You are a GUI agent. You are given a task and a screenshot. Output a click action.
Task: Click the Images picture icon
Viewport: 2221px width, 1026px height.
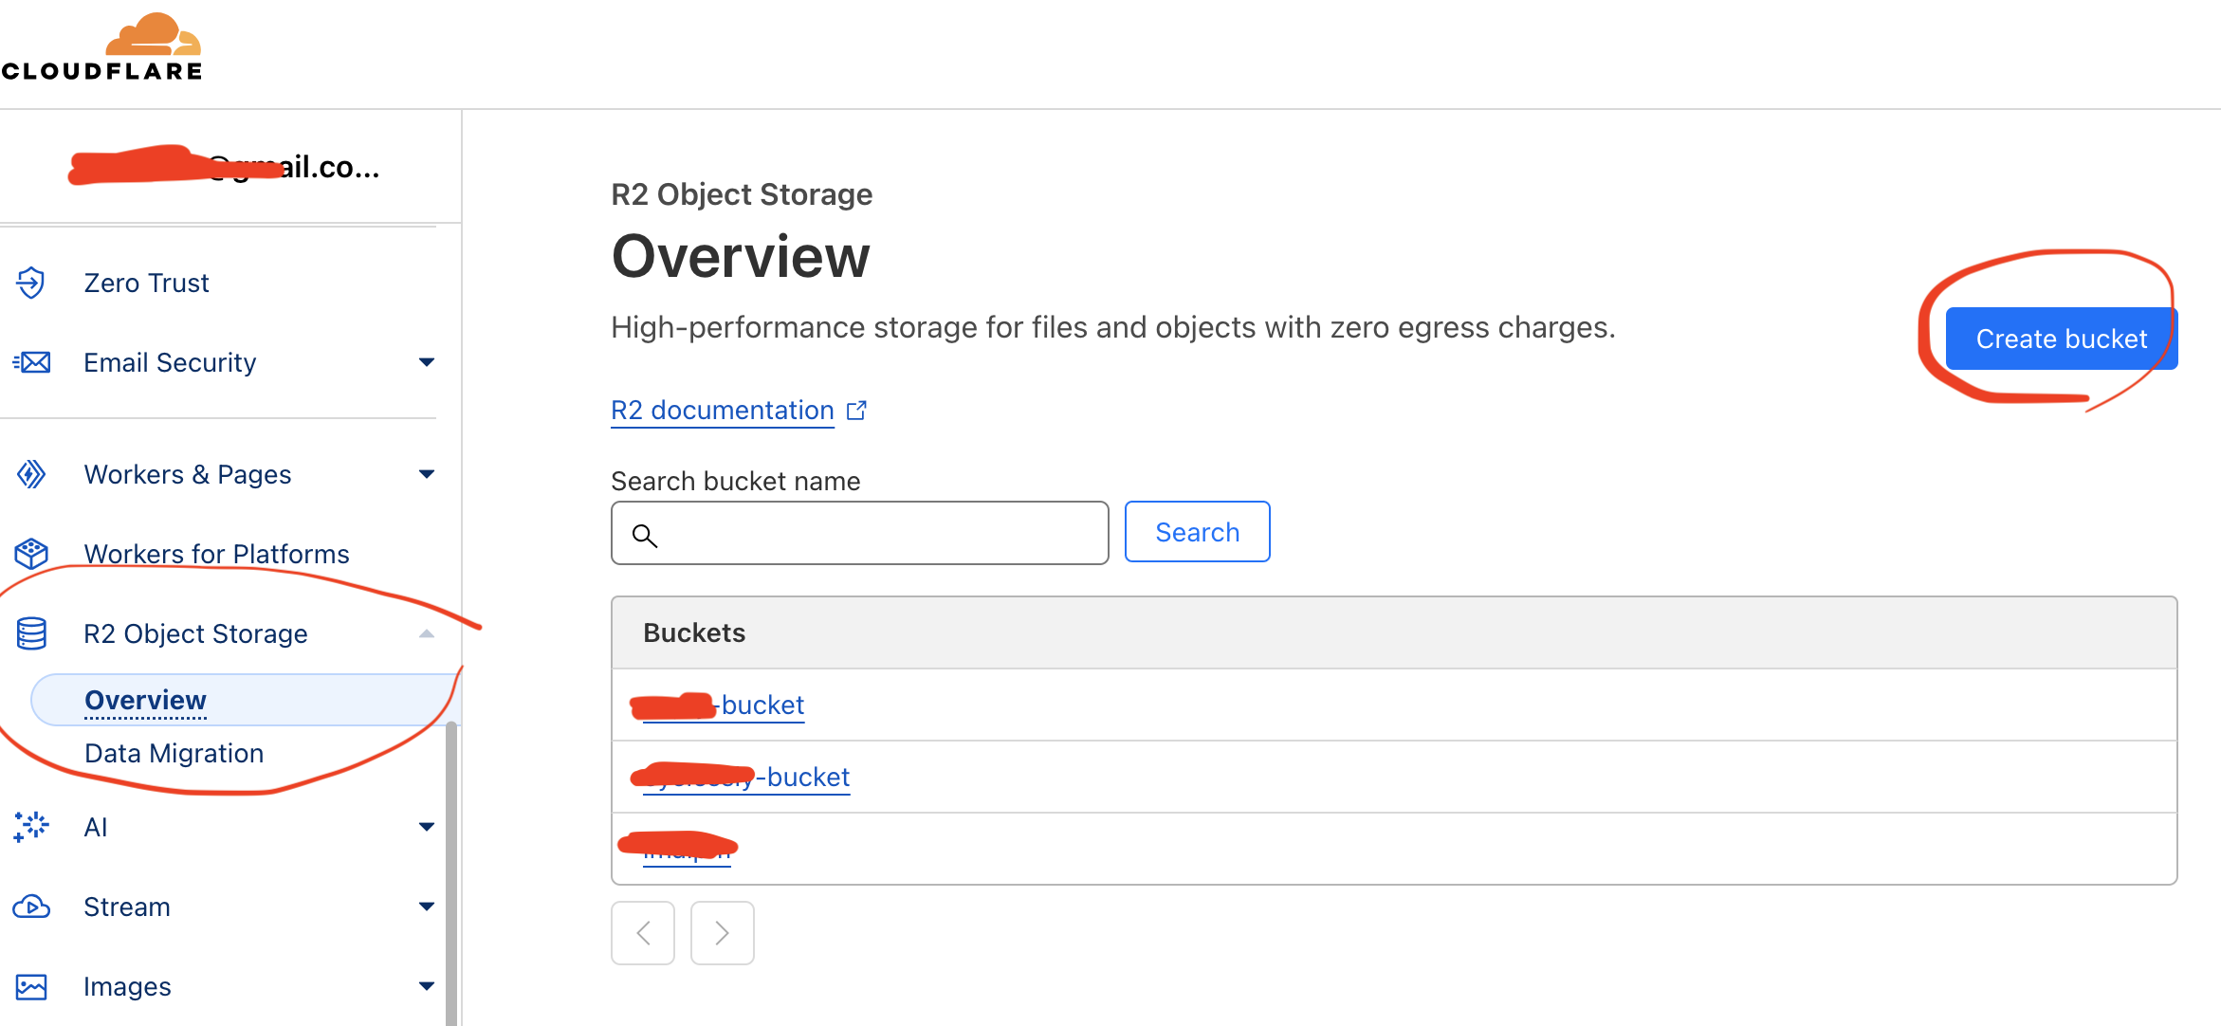click(32, 987)
